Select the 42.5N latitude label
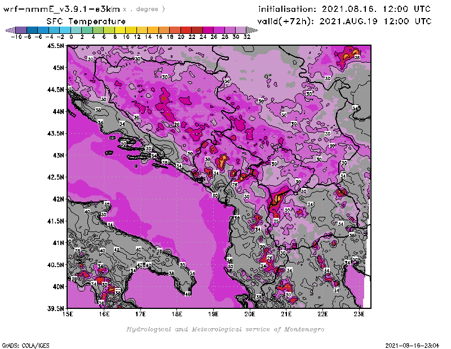Viewport: 451px width, 349px height. [x=55, y=177]
